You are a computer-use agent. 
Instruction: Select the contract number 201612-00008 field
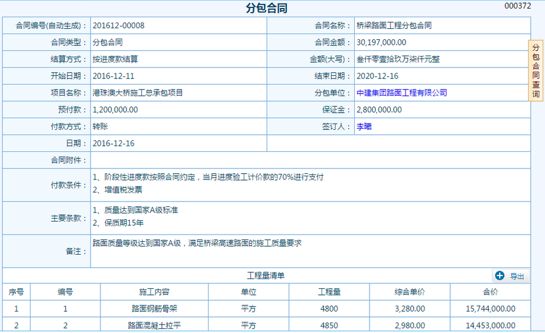pyautogui.click(x=119, y=26)
